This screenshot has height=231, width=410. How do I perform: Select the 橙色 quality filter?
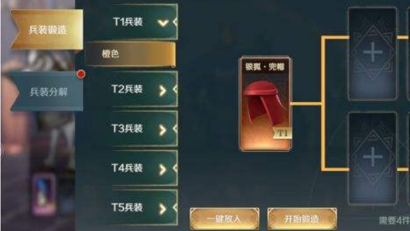click(x=130, y=54)
